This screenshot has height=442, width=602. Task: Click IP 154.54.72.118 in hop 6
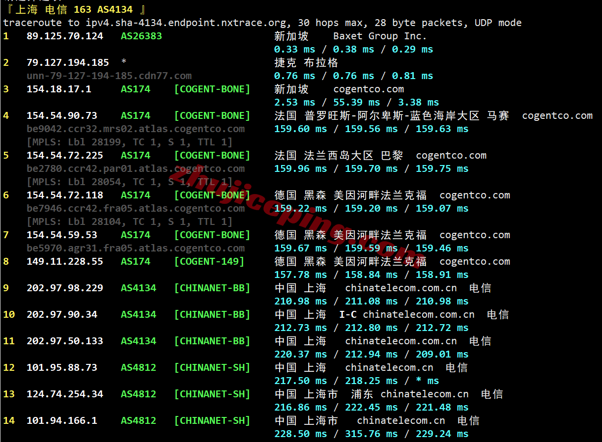(x=65, y=195)
